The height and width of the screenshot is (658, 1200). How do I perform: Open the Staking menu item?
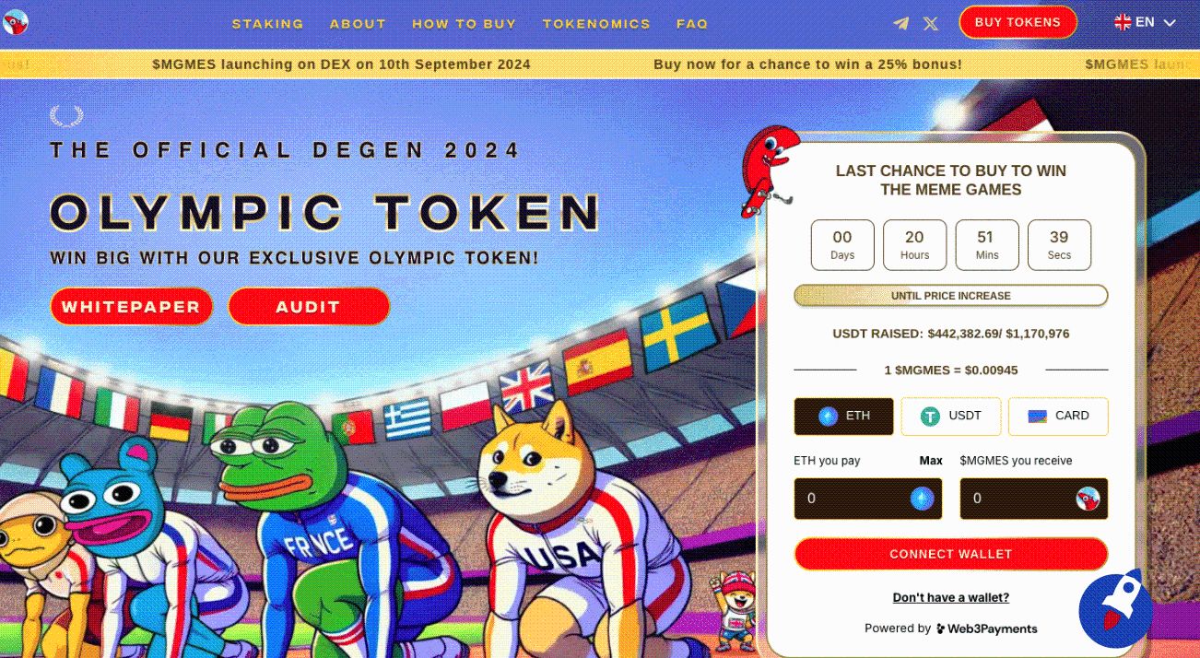[x=268, y=24]
